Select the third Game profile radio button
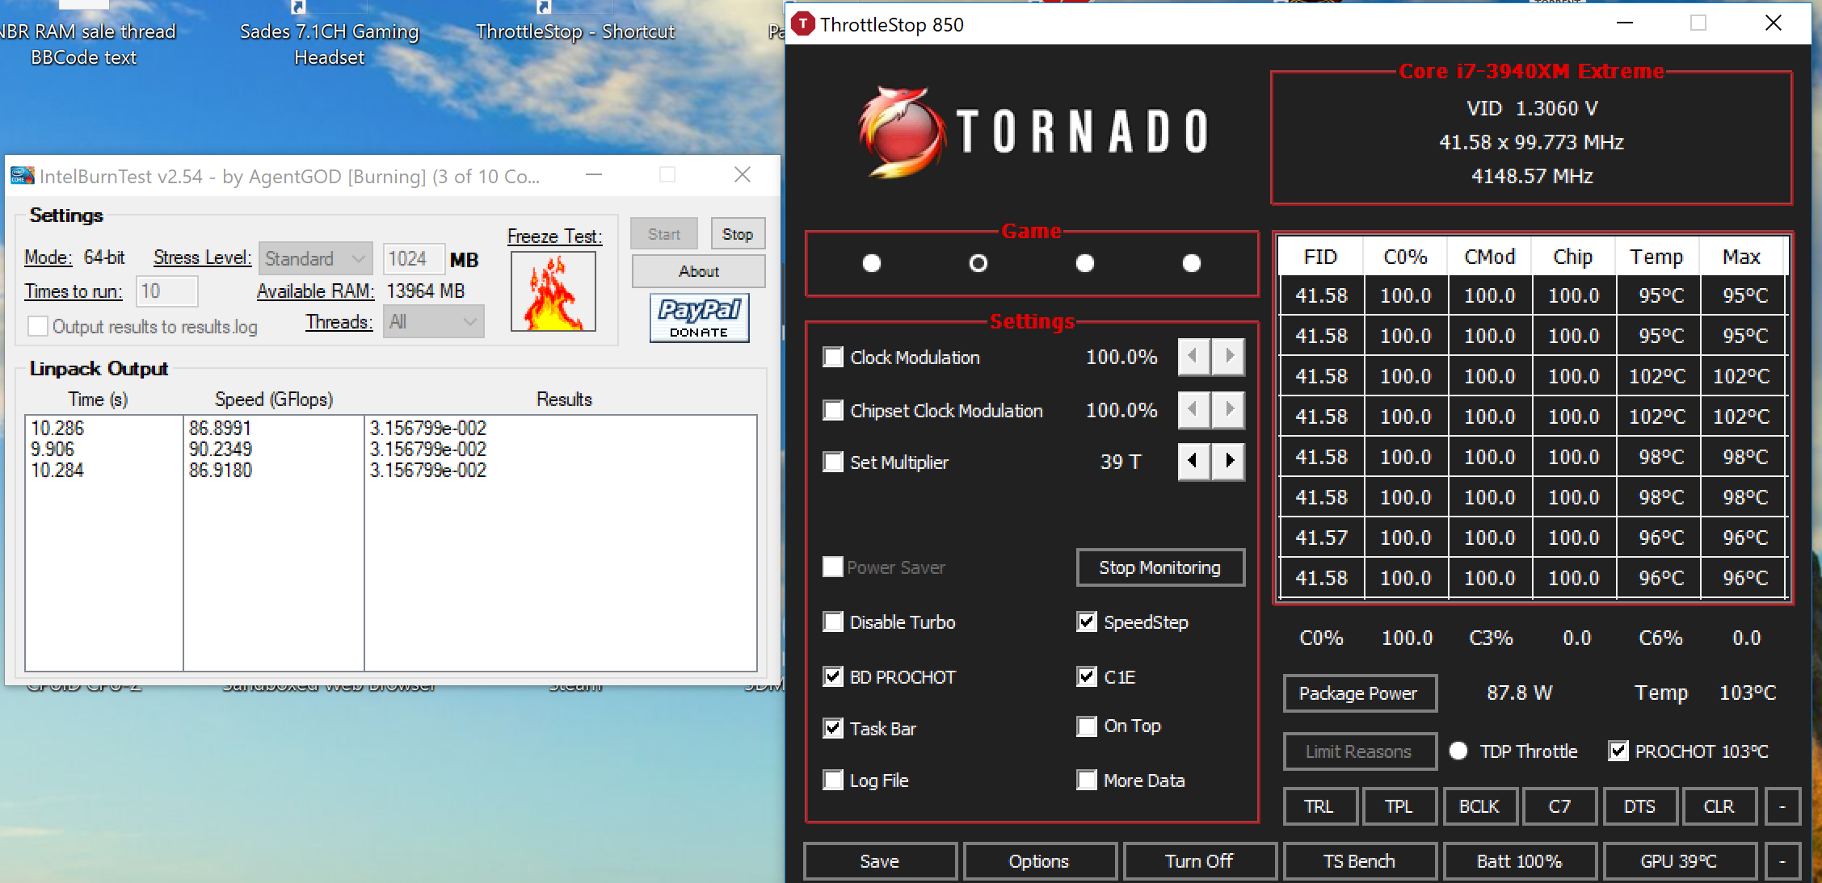Screen dimensions: 1822x883 (1085, 263)
